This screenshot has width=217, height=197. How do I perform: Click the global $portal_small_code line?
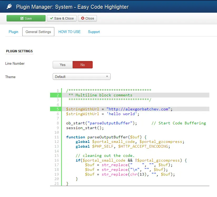(x=130, y=142)
